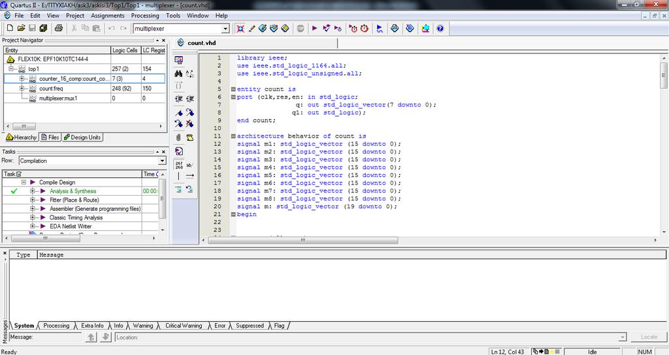The height and width of the screenshot is (355, 669).
Task: Click the Replace text icon
Action: click(190, 74)
